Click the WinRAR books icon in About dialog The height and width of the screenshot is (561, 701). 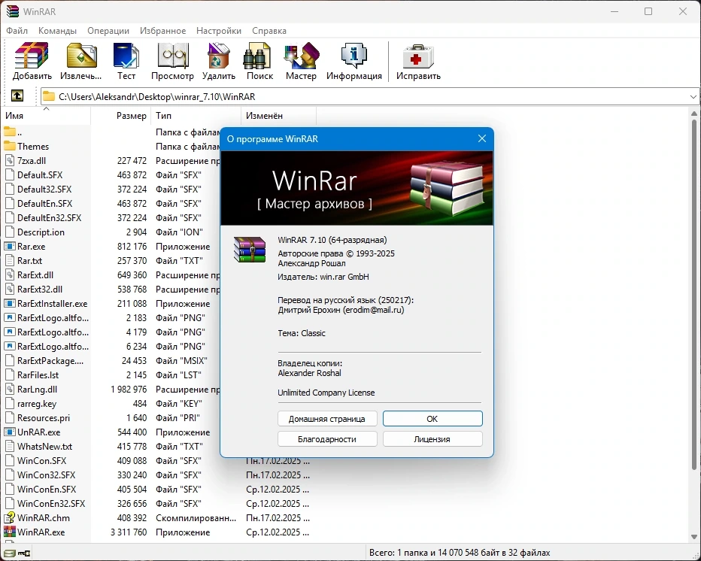(x=250, y=250)
